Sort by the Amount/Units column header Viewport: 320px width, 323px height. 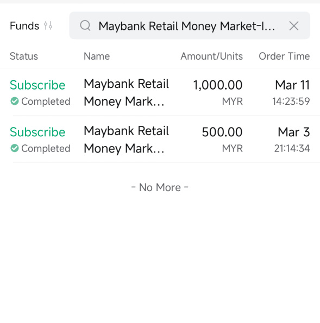coord(212,56)
